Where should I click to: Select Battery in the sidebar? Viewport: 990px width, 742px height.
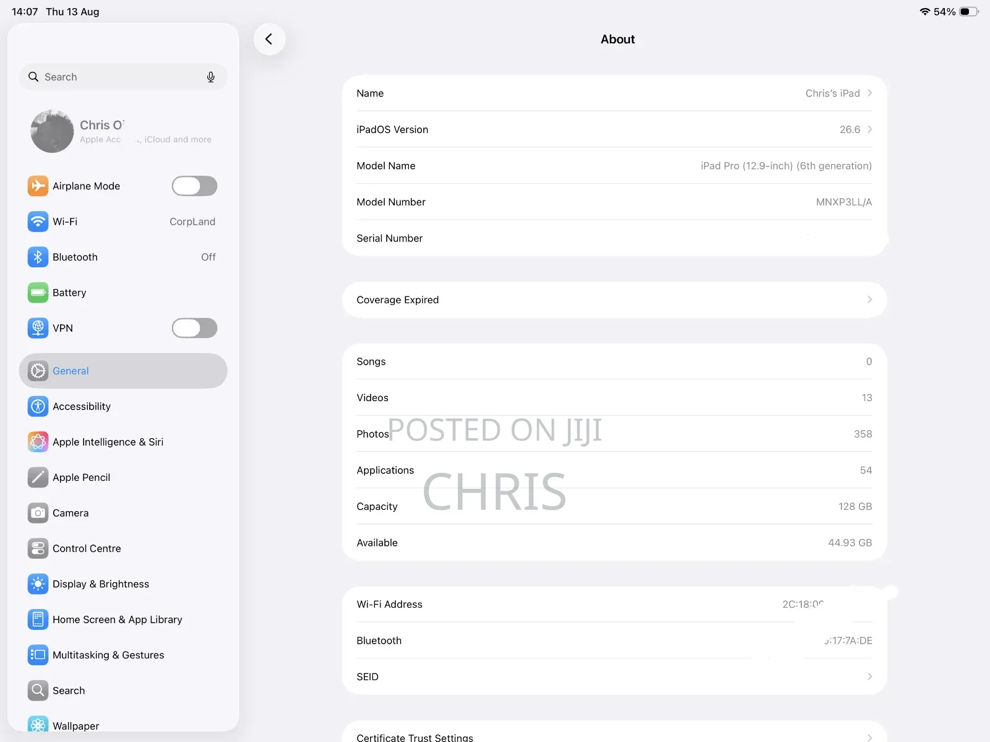[123, 293]
